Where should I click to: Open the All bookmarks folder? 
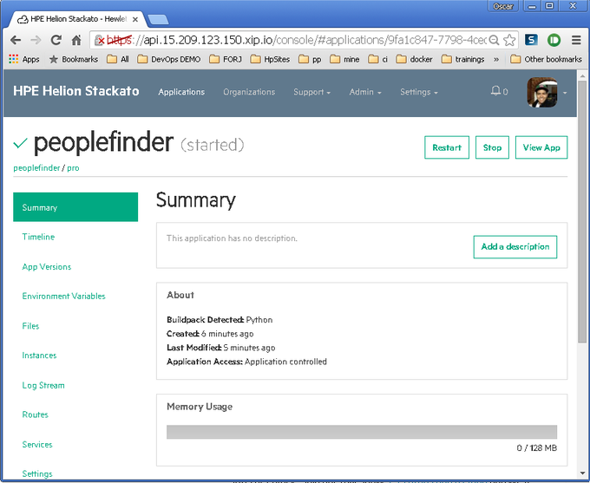(x=117, y=59)
